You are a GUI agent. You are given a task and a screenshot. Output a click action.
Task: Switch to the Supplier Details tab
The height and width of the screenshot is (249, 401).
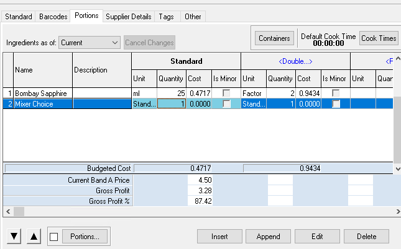[128, 17]
